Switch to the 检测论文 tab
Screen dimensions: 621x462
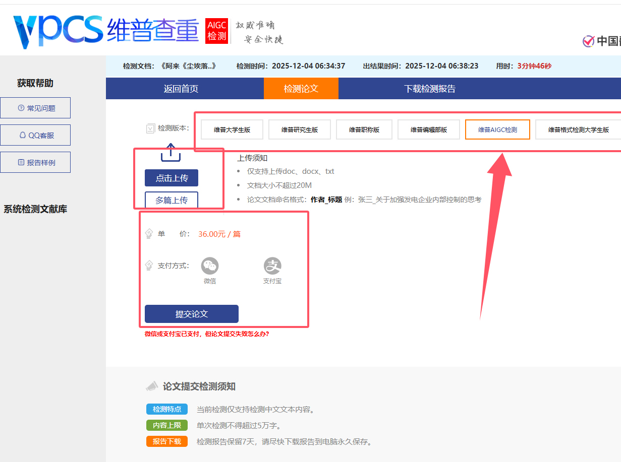301,88
